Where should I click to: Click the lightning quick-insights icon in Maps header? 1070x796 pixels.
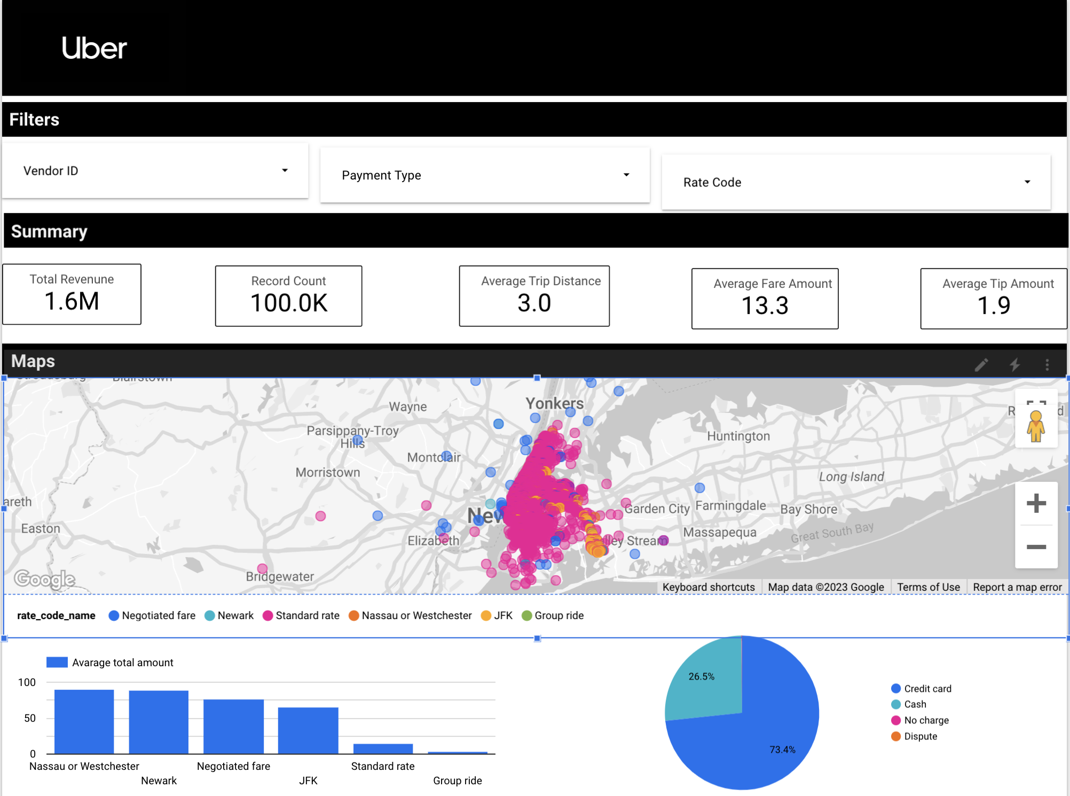(1014, 364)
